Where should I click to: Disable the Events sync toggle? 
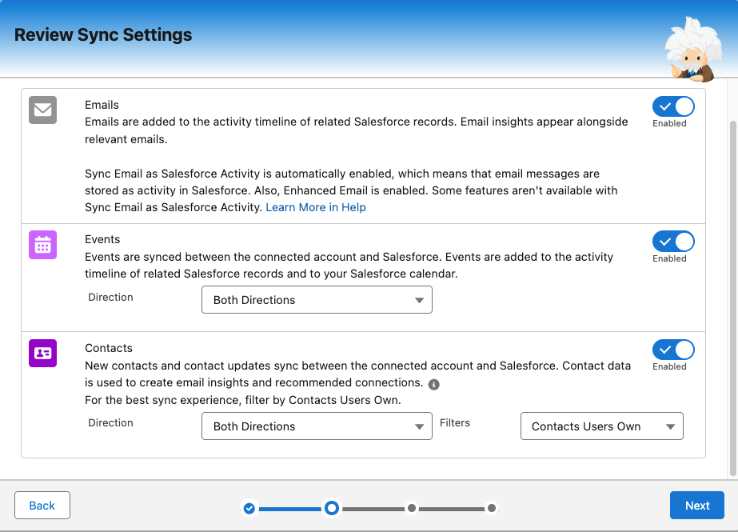click(673, 242)
